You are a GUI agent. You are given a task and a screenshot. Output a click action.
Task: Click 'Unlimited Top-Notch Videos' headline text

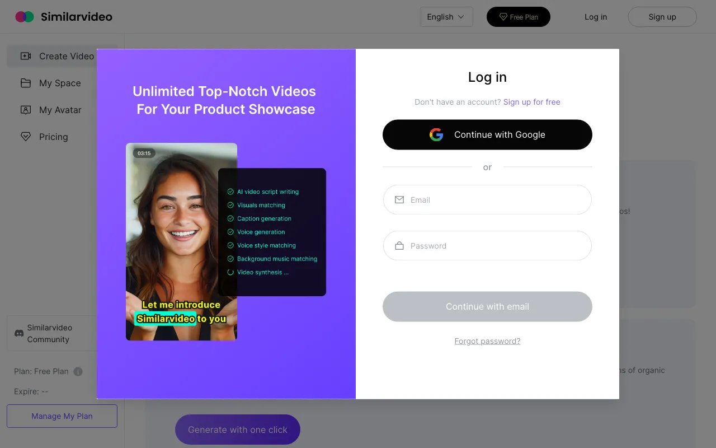pos(224,91)
